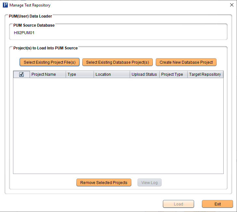The image size is (237, 212).
Task: Click the PeopleSoft P icon in title bar
Action: [x=5, y=5]
